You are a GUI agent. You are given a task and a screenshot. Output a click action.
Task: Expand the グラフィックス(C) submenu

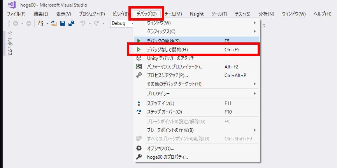coord(197,31)
